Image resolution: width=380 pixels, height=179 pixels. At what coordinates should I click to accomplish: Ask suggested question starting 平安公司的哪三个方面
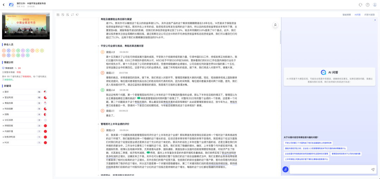[308, 143]
